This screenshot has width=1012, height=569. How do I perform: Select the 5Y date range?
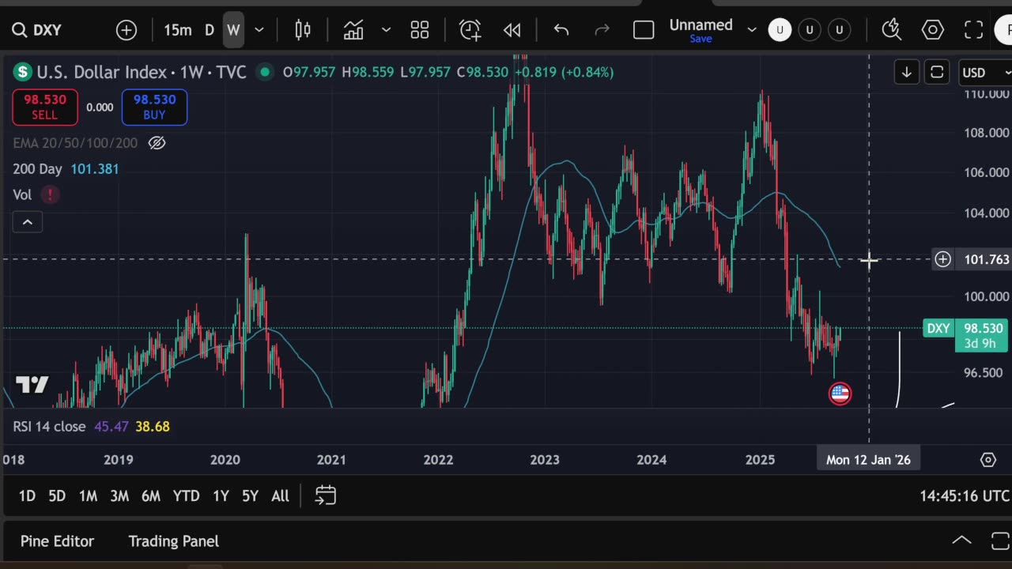(250, 496)
